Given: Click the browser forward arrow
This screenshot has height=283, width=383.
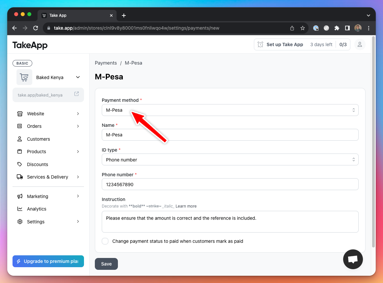Looking at the screenshot, I should [x=25, y=28].
